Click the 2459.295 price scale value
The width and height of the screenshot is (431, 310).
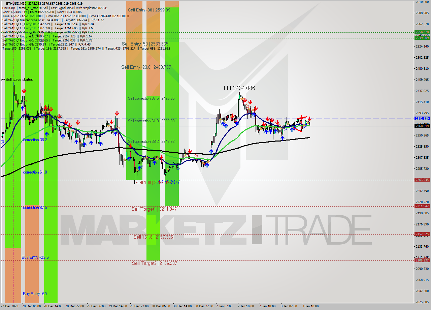coord(422,80)
